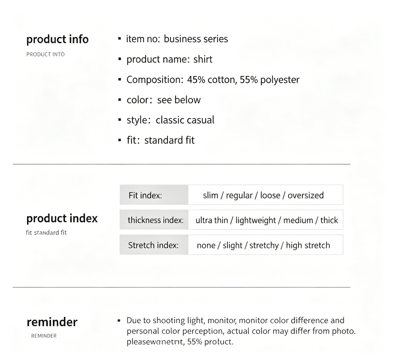Click the 'Stretch index:' label cell
Viewport: 395px width, 364px height.
click(154, 245)
